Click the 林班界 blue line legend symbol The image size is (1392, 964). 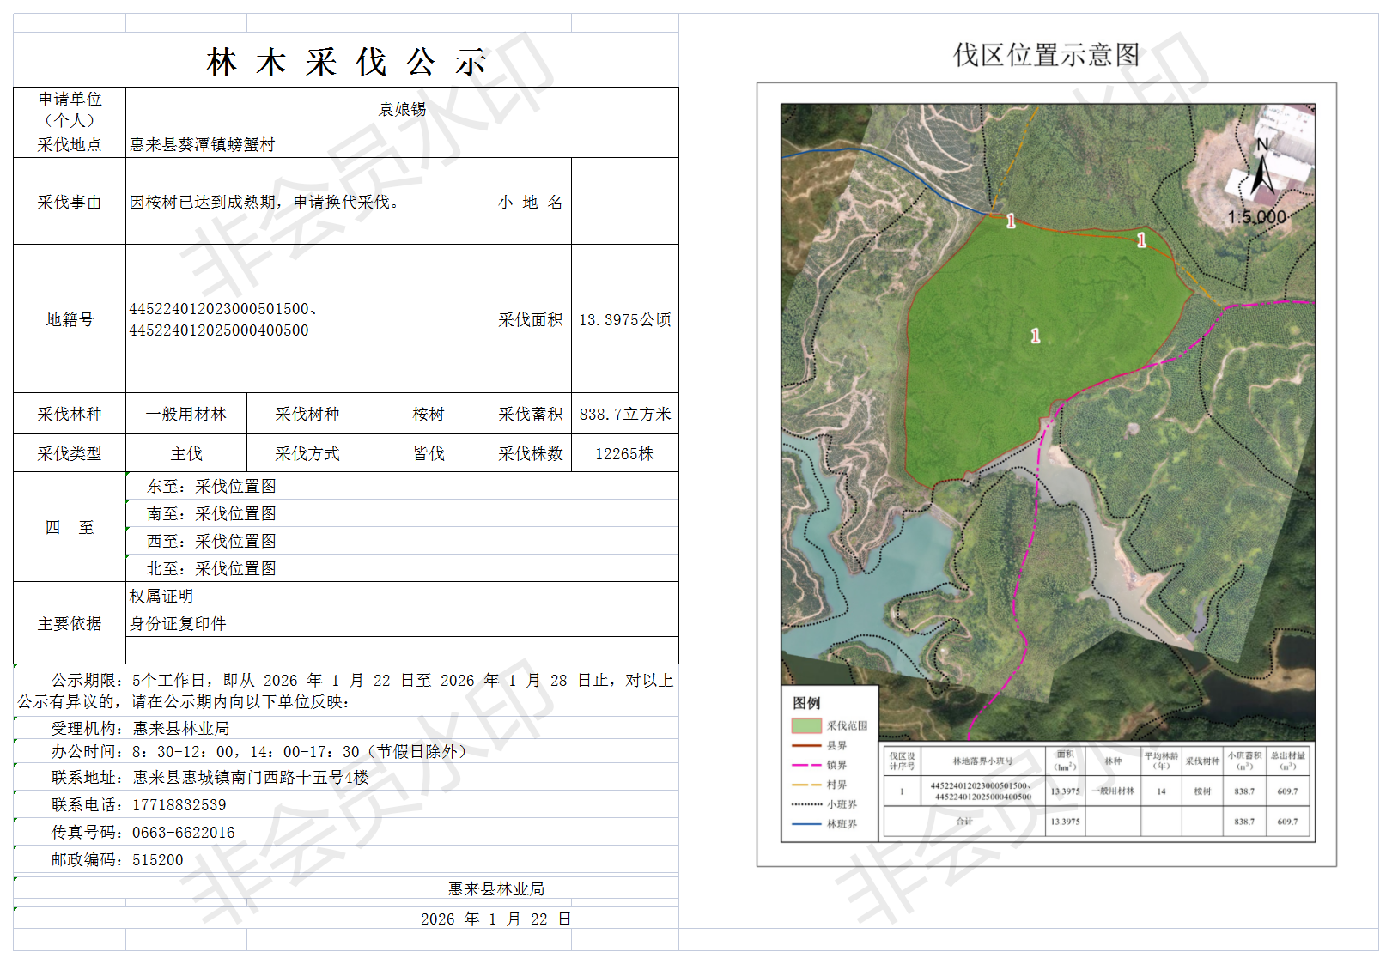coord(805,824)
